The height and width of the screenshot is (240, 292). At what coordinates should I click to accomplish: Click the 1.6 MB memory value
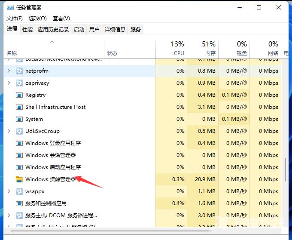click(x=207, y=203)
